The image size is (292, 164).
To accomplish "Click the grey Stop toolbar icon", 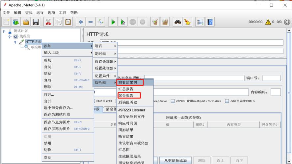I will pos(133,22).
